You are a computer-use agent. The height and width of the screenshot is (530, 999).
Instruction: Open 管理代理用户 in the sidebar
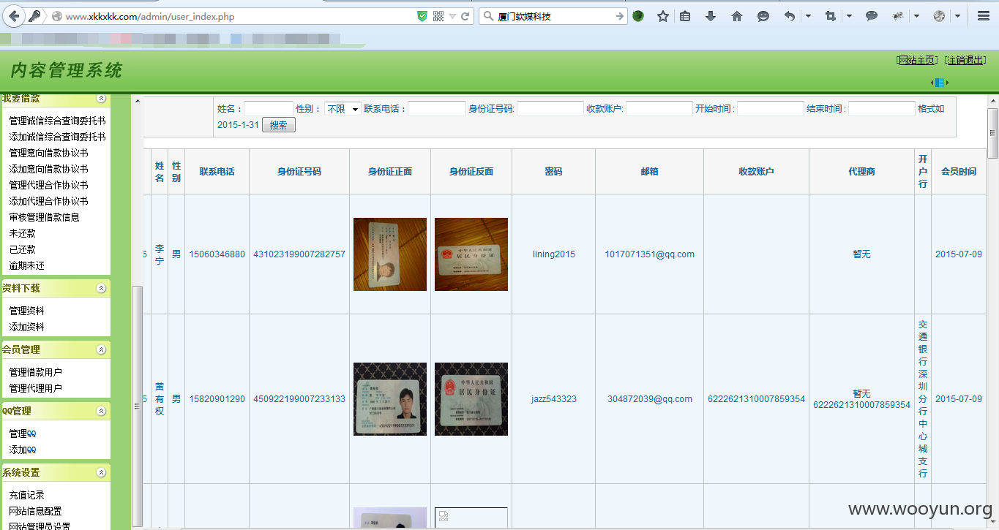pyautogui.click(x=35, y=388)
